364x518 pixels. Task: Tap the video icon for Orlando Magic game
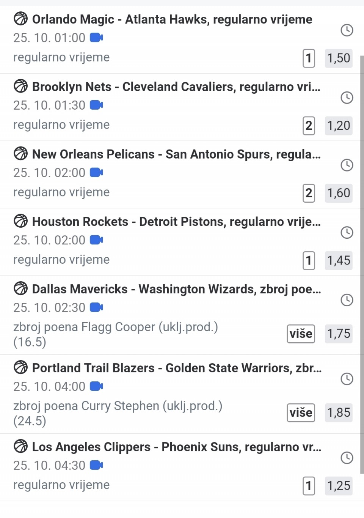pyautogui.click(x=96, y=38)
